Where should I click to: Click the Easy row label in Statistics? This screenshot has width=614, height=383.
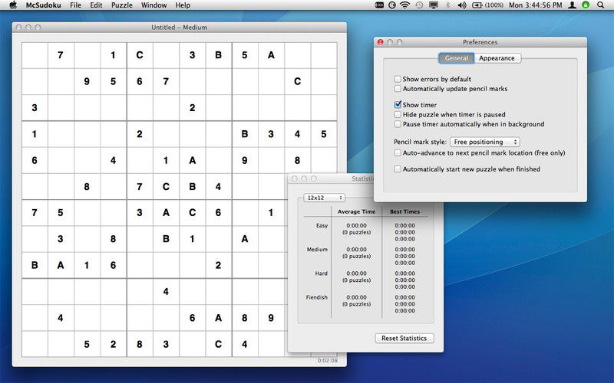tap(322, 225)
